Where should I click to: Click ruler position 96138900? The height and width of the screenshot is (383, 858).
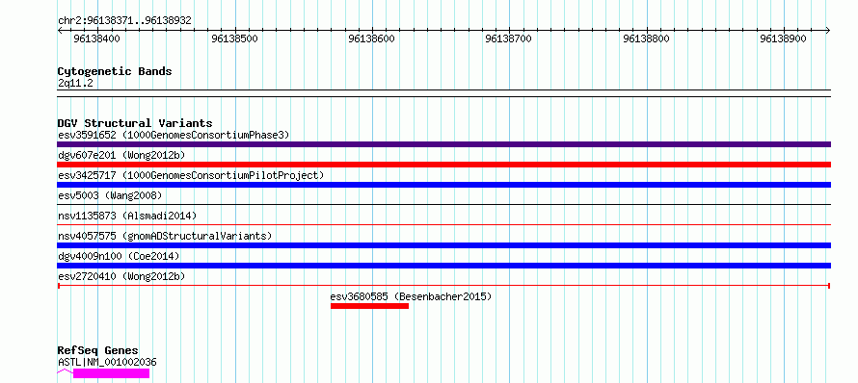[x=784, y=39]
